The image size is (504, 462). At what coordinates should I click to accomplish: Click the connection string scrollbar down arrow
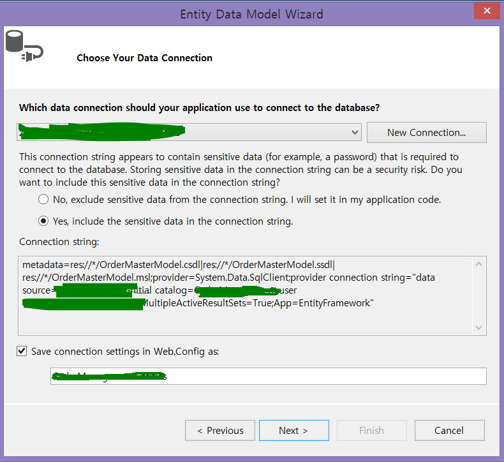[x=480, y=327]
